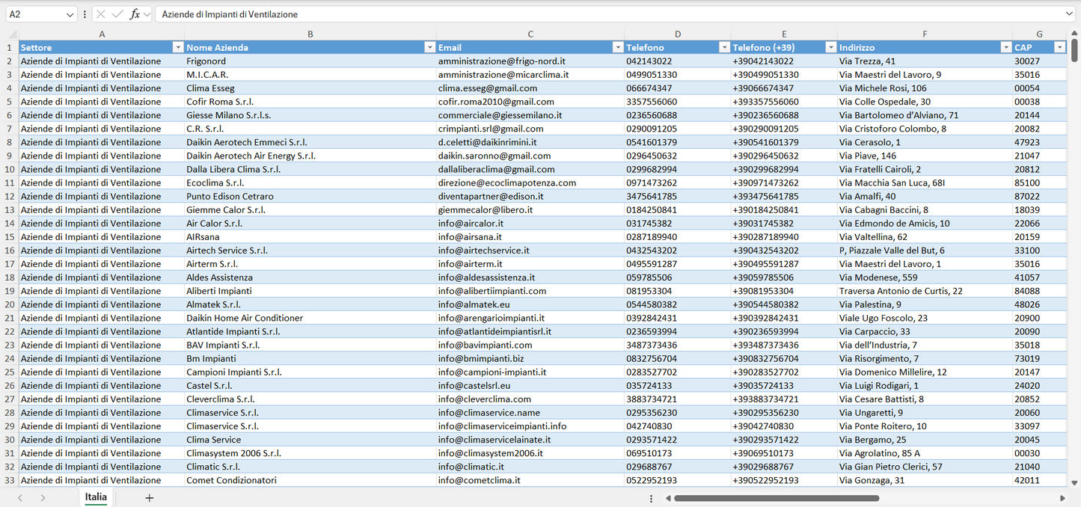Go to previous sheet arrow
The width and height of the screenshot is (1081, 507).
pos(20,498)
